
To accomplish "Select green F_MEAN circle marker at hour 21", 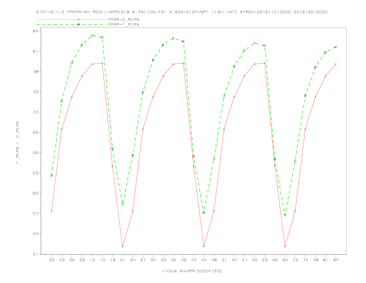I will click(122, 204).
